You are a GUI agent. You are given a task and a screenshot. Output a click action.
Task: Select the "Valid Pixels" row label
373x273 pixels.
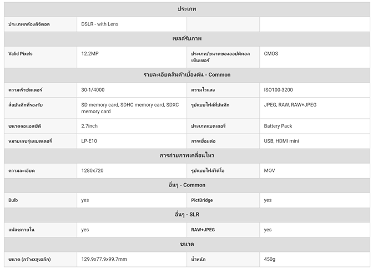[21, 54]
